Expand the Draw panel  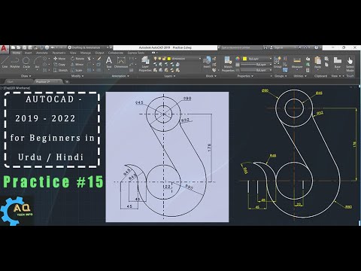click(x=26, y=76)
